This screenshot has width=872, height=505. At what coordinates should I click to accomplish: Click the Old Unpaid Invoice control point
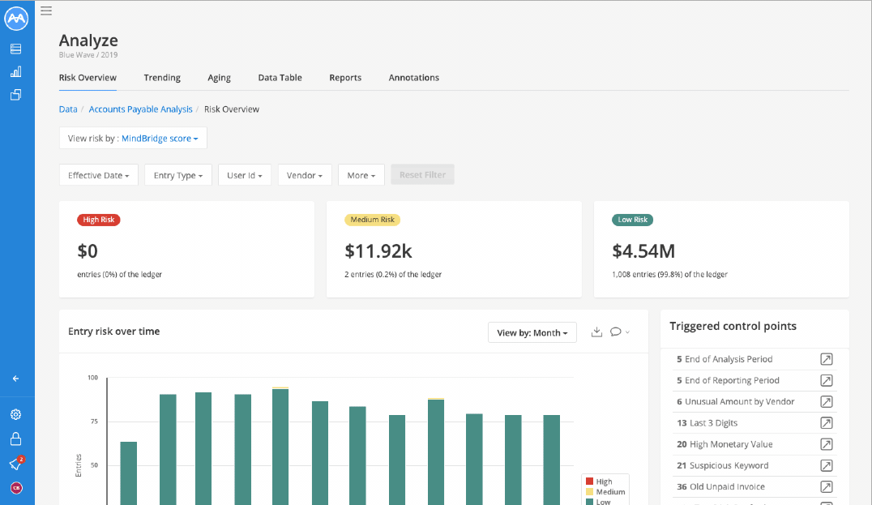tap(728, 486)
